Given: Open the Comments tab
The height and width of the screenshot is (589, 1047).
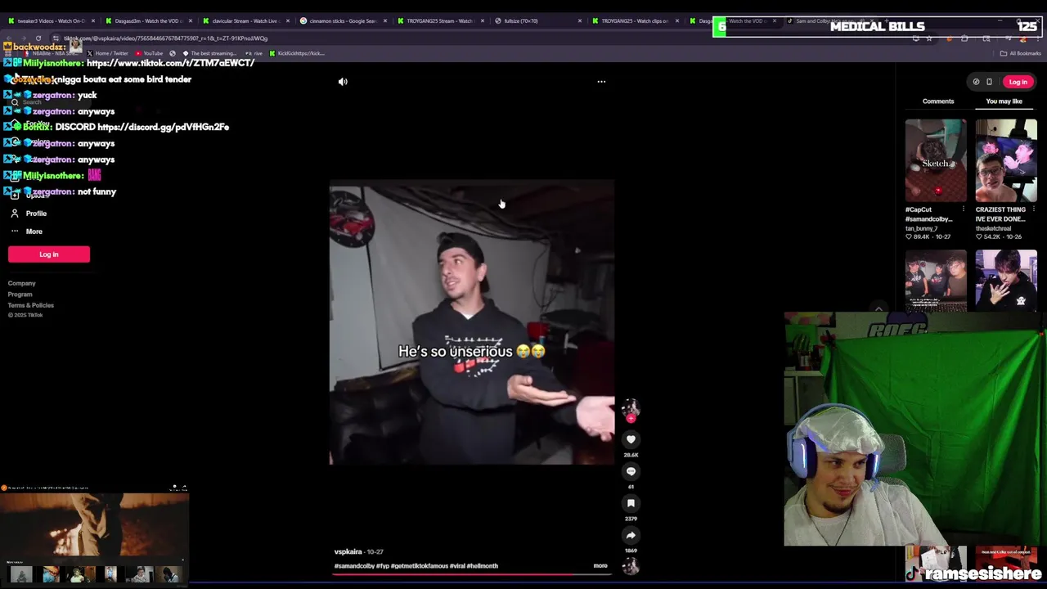Looking at the screenshot, I should pyautogui.click(x=938, y=101).
